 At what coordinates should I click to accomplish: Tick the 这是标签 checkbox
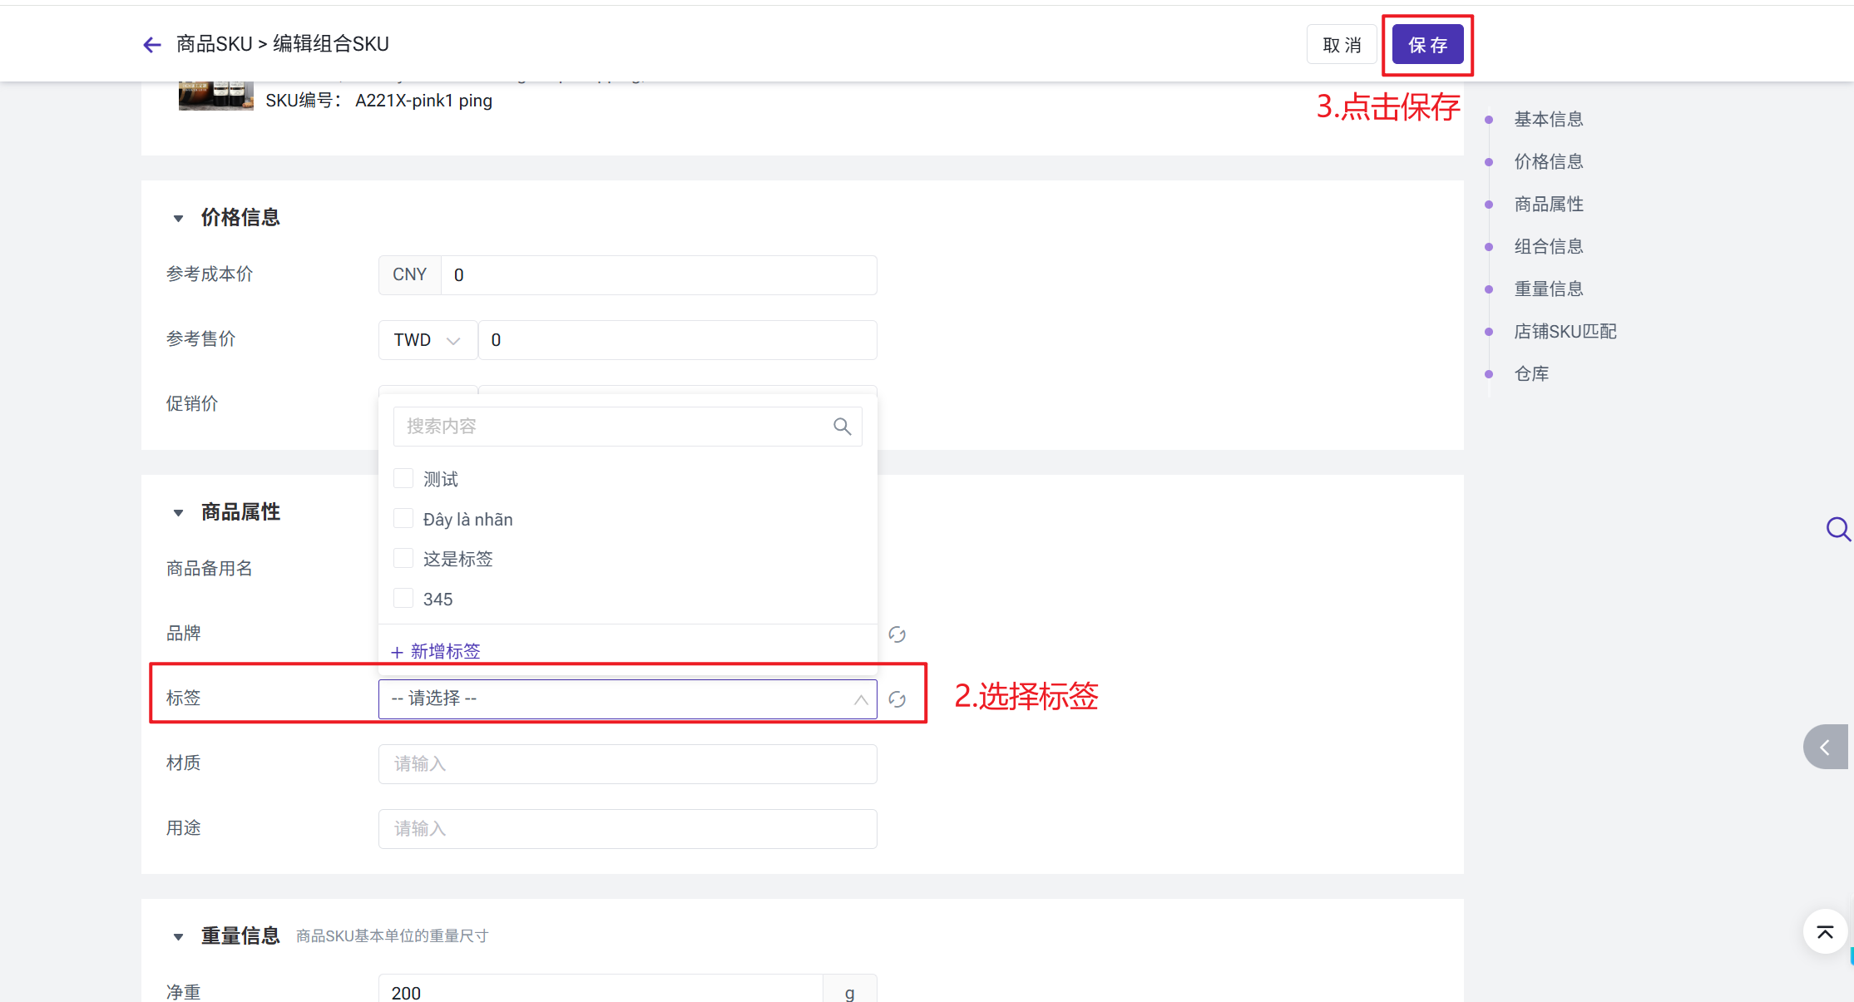(x=403, y=558)
